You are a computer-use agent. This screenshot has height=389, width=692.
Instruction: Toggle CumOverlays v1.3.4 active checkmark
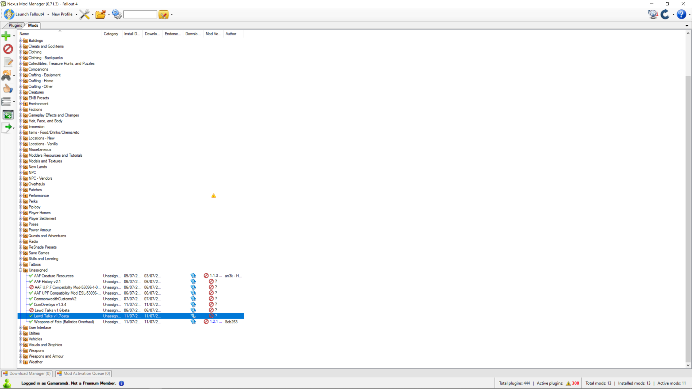click(31, 305)
